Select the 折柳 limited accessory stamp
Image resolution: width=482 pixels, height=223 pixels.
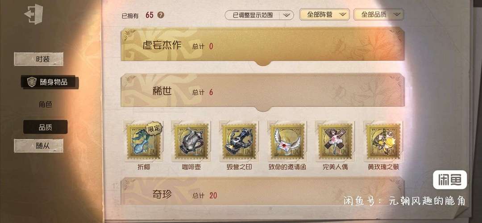[x=144, y=141]
